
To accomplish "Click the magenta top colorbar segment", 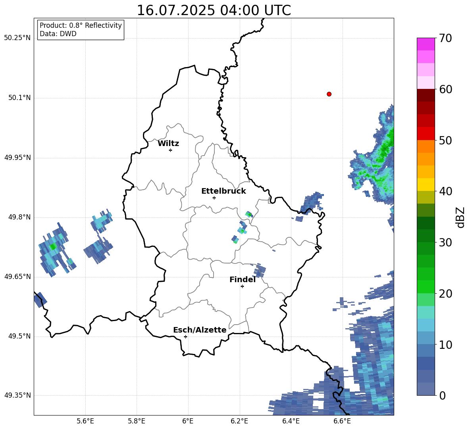I will (x=426, y=44).
